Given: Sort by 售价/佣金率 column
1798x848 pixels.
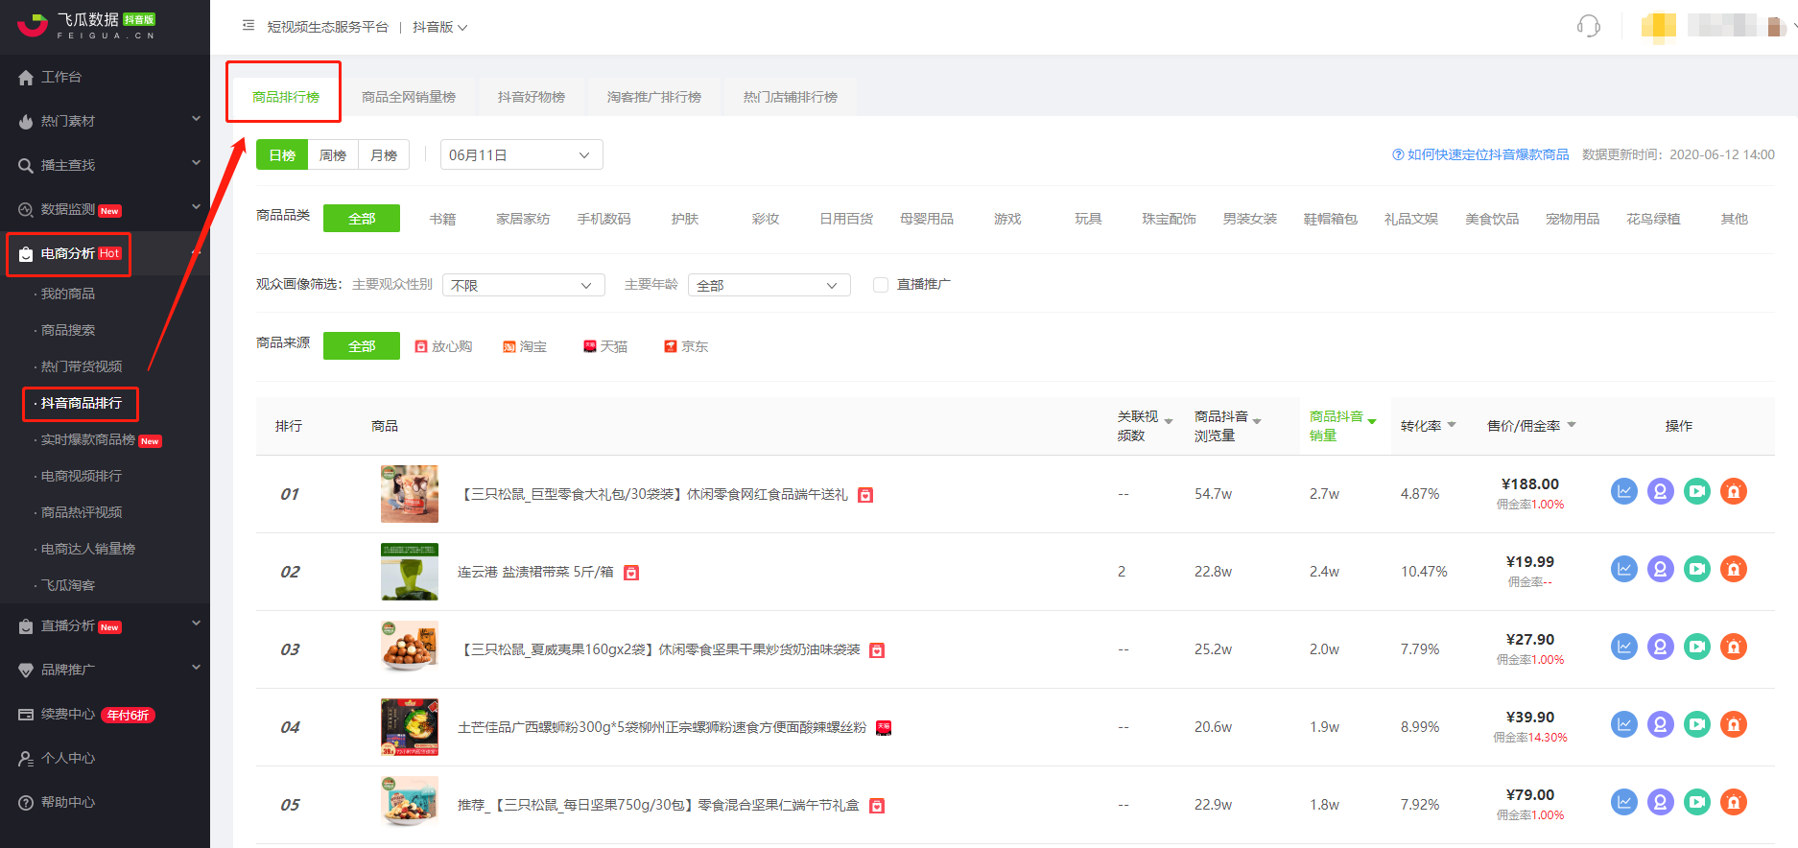Looking at the screenshot, I should (1532, 426).
